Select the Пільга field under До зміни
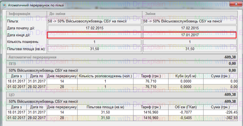 [94, 22]
